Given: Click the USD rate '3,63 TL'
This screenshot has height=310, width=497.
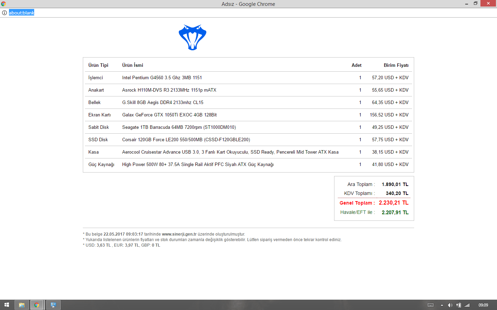Looking at the screenshot, I should 104,245.
